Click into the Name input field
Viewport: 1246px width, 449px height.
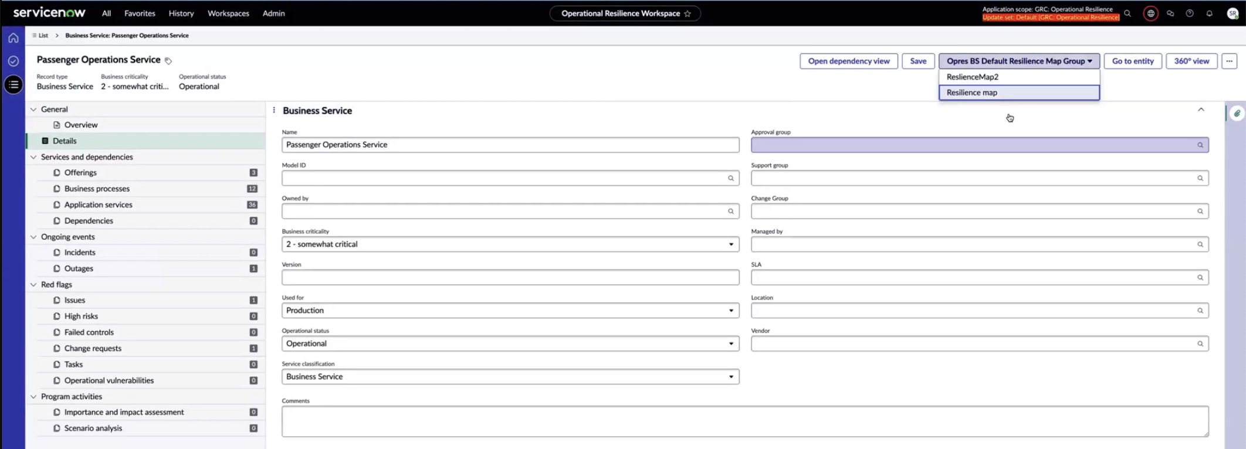click(x=510, y=145)
